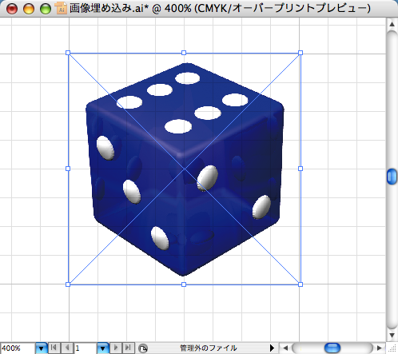Click the Ai document proxy icon in title bar
The width and height of the screenshot is (398, 354).
61,8
